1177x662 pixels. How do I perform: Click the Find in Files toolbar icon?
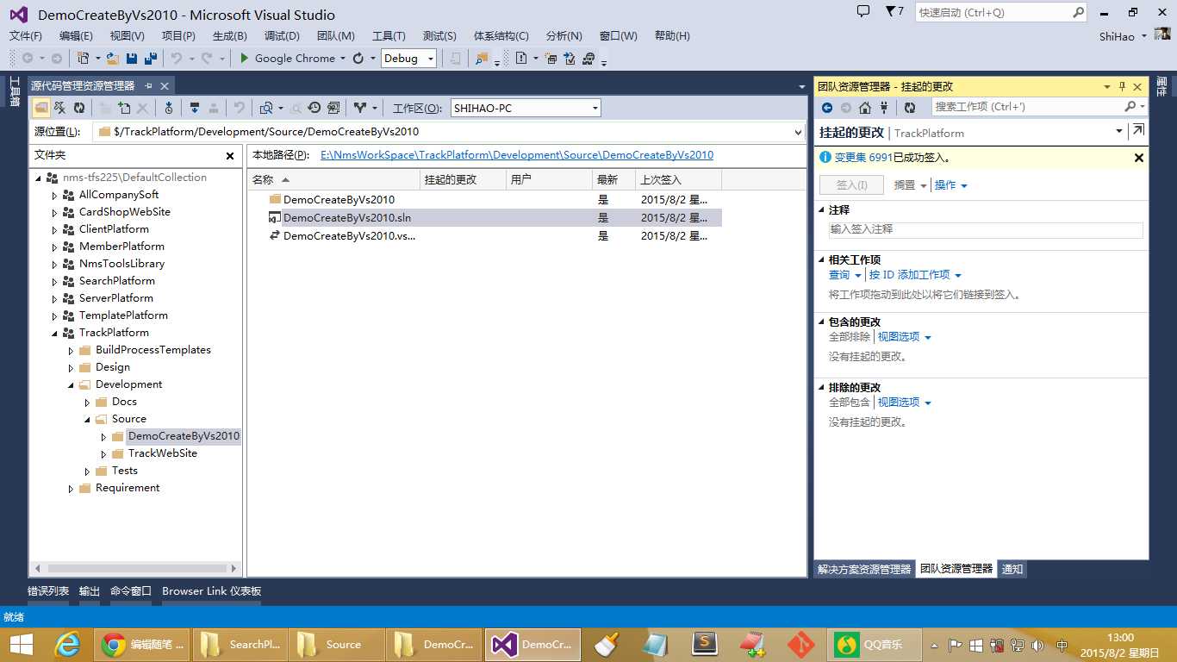(481, 59)
